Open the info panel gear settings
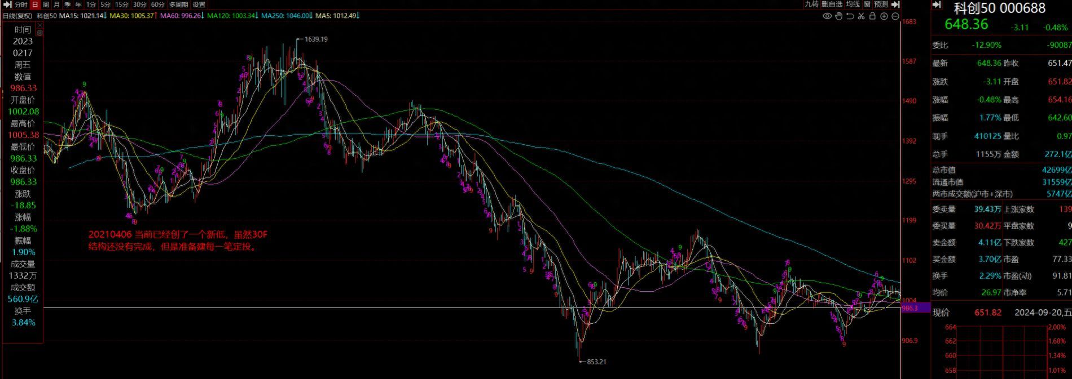 click(x=39, y=33)
